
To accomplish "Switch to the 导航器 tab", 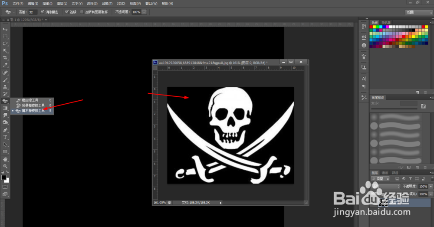I will click(386, 23).
